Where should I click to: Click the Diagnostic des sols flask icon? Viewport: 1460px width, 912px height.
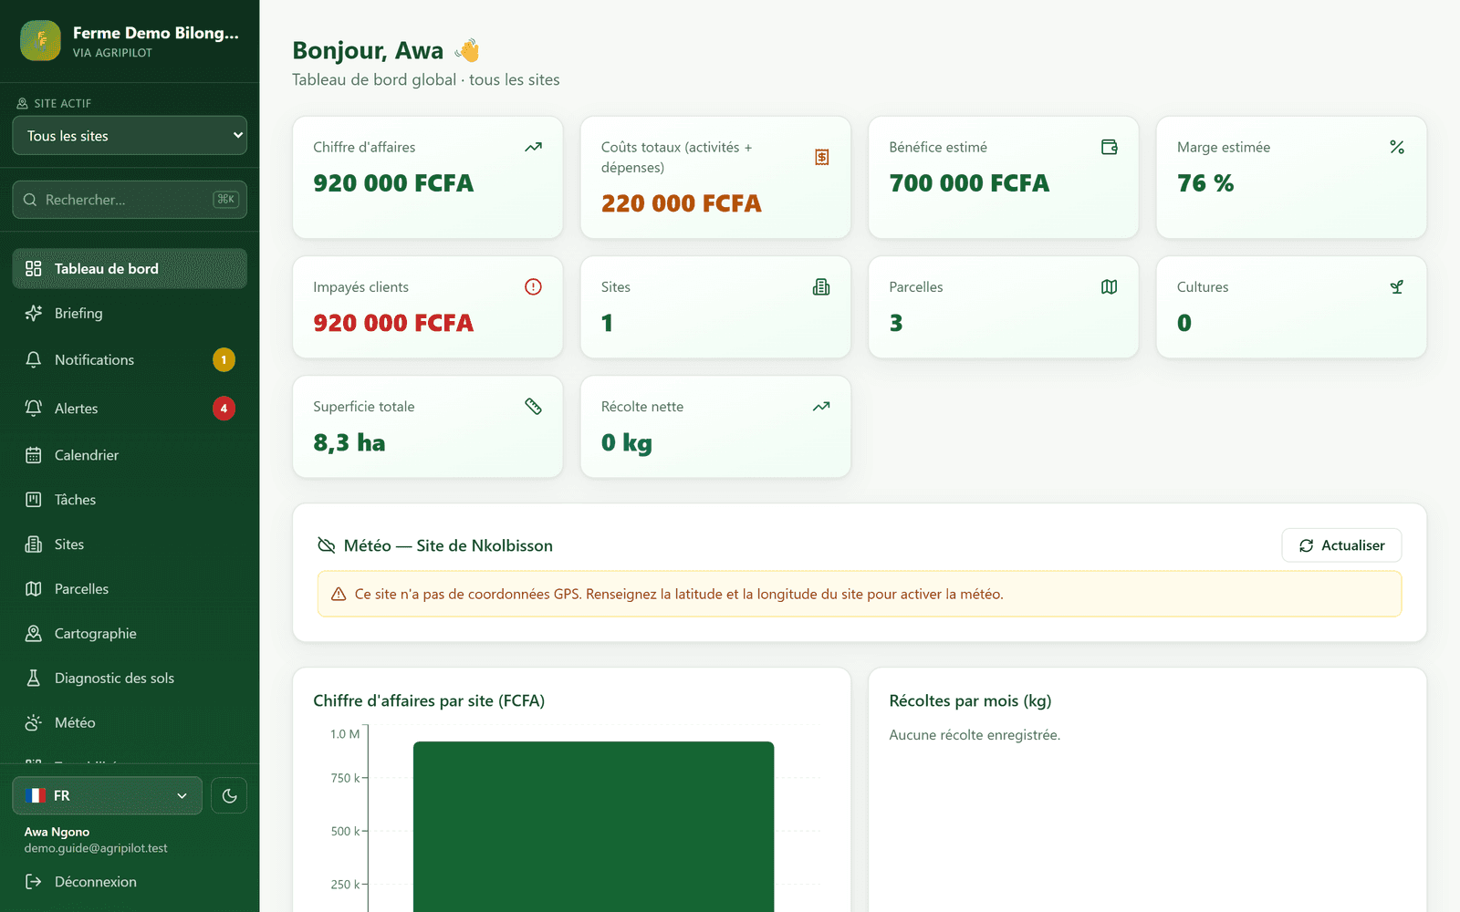(x=34, y=679)
